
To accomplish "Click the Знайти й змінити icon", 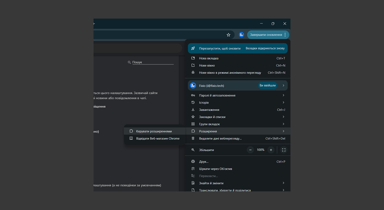I will coord(193,183).
